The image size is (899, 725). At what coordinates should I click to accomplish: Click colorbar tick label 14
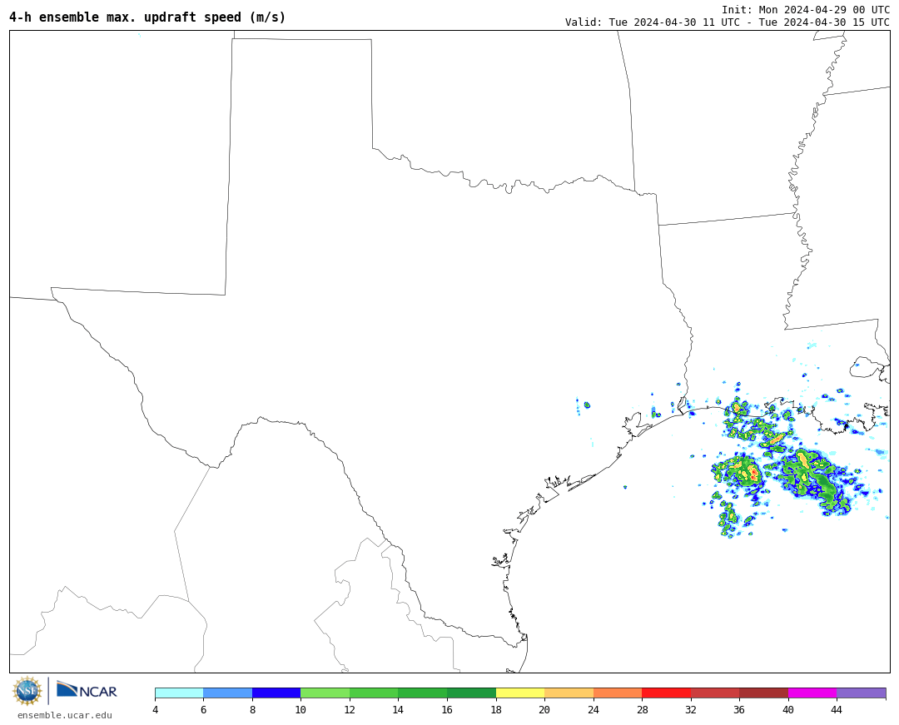click(x=398, y=709)
